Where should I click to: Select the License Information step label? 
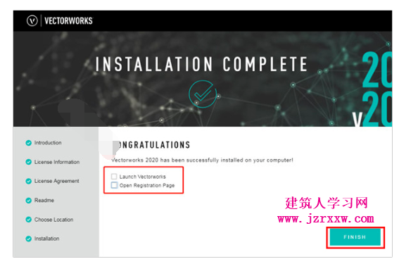(x=57, y=162)
